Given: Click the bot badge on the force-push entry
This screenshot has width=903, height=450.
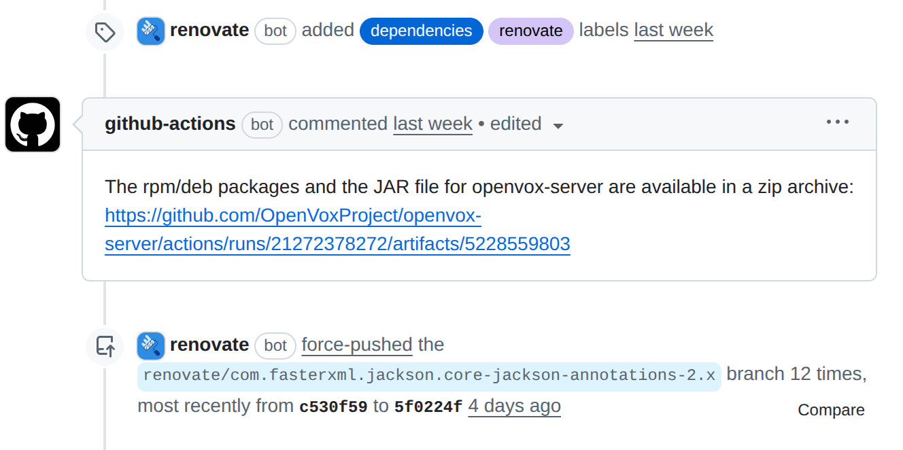Looking at the screenshot, I should pos(275,345).
